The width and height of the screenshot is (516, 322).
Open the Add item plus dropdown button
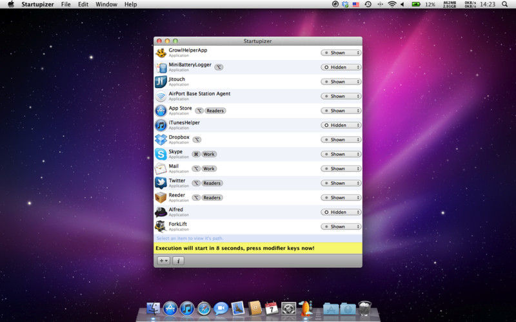pyautogui.click(x=164, y=261)
